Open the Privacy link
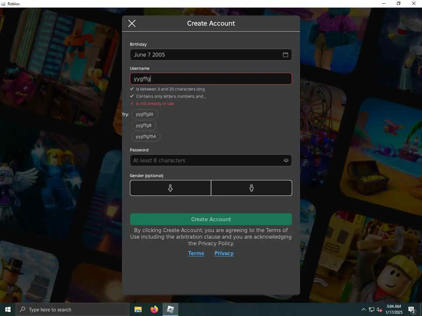 point(224,253)
